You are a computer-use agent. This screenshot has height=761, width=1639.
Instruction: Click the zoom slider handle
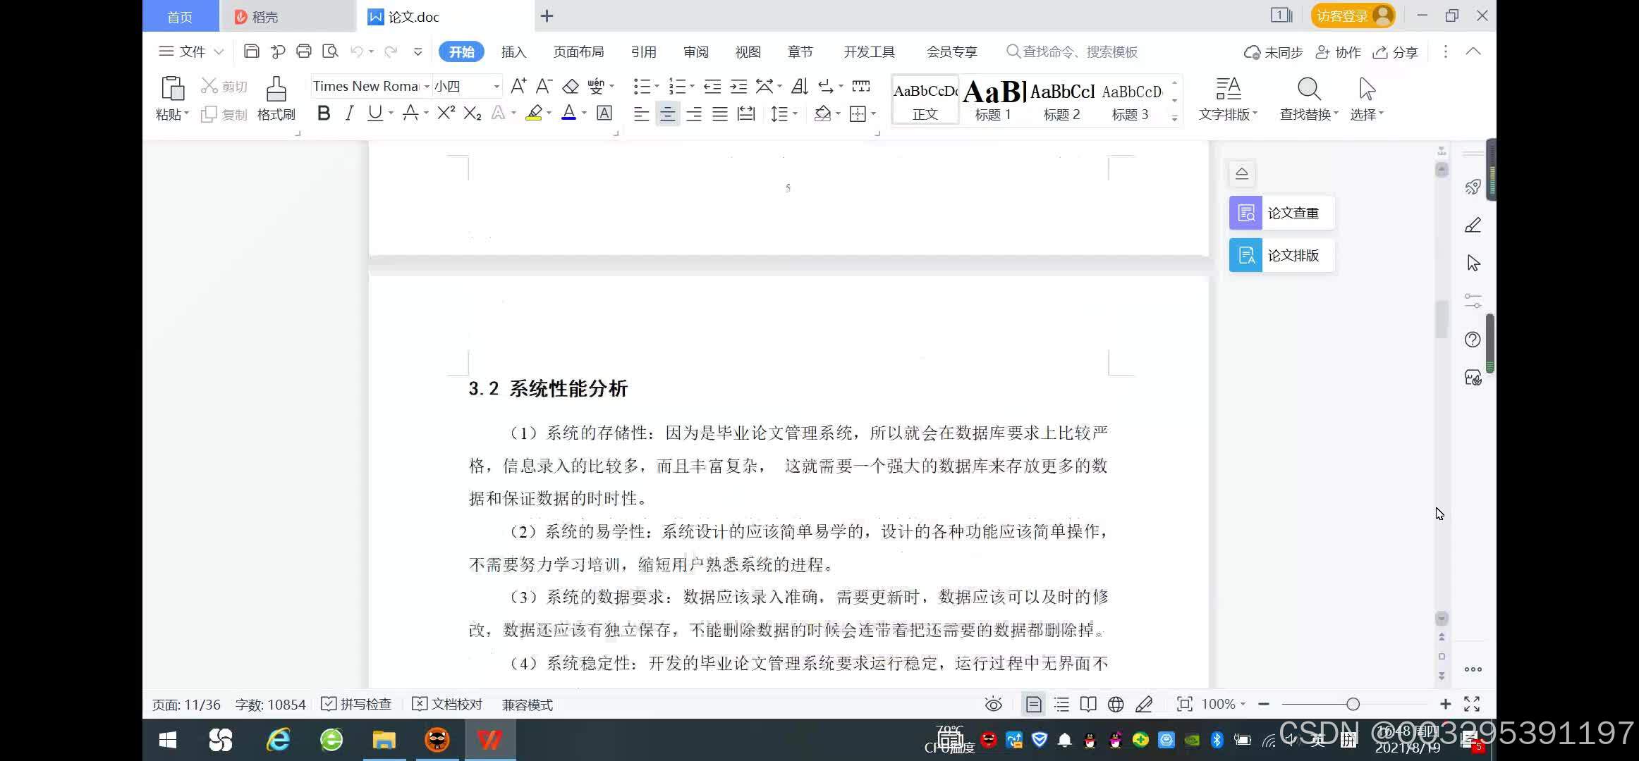pos(1353,704)
